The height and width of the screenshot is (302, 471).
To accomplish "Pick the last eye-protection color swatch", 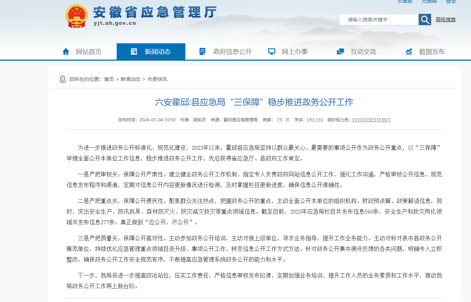I will [x=388, y=120].
